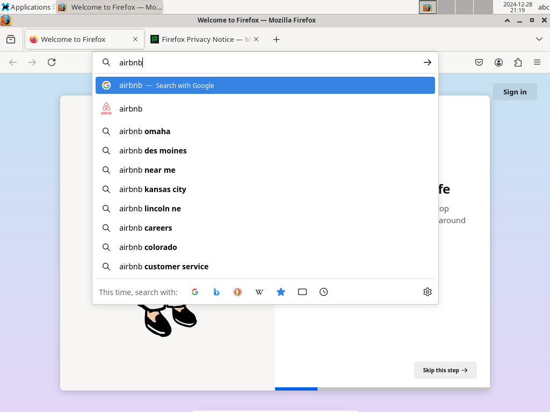Screen dimensions: 550x412
Task: Select the airbnb site suggestion with logo
Action: click(265, 108)
